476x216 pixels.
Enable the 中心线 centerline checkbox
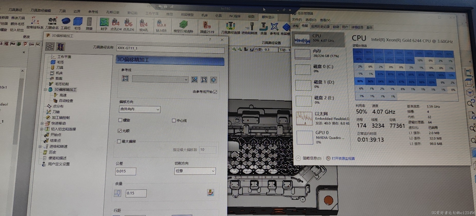(x=174, y=120)
